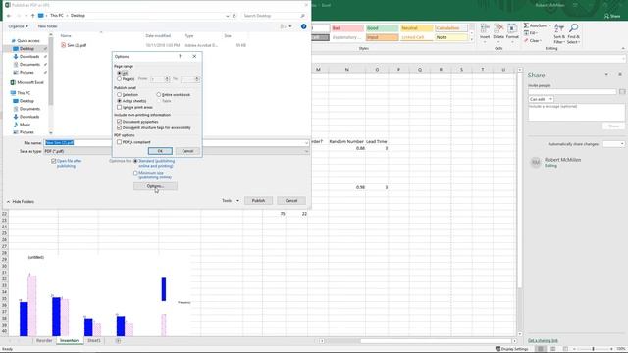Select the All page range radio button
The height and width of the screenshot is (353, 628).
click(120, 73)
